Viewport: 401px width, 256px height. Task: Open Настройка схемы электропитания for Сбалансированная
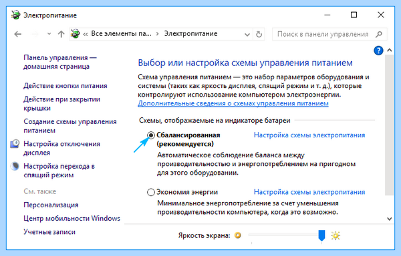309,135
